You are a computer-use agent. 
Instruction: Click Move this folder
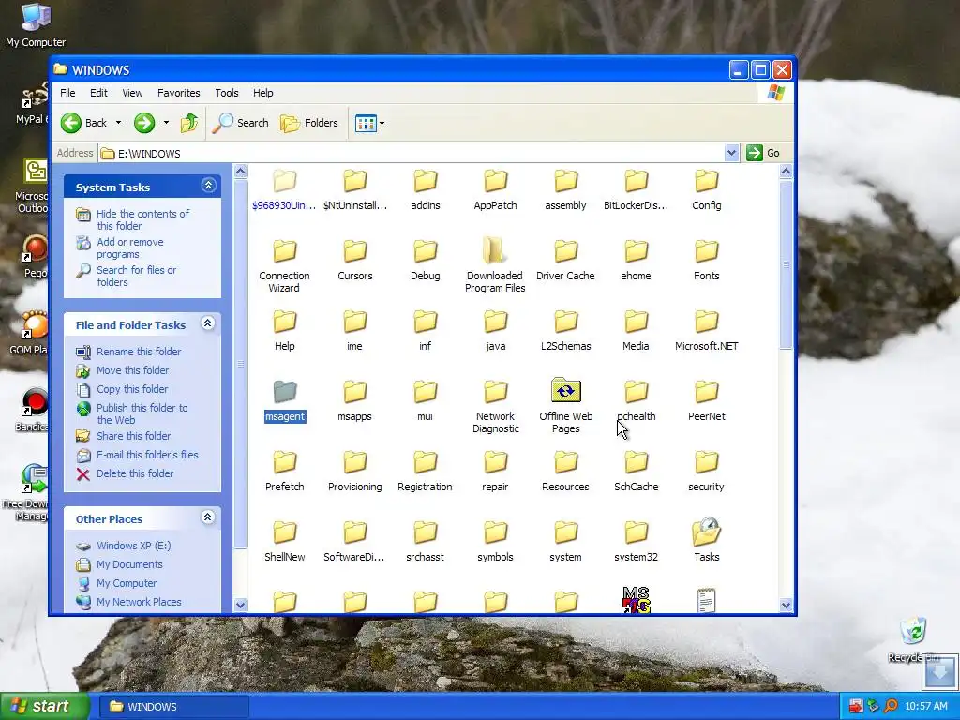click(x=123, y=370)
